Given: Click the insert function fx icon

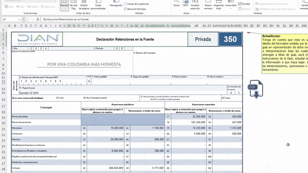Looking at the screenshot, I should [38, 19].
